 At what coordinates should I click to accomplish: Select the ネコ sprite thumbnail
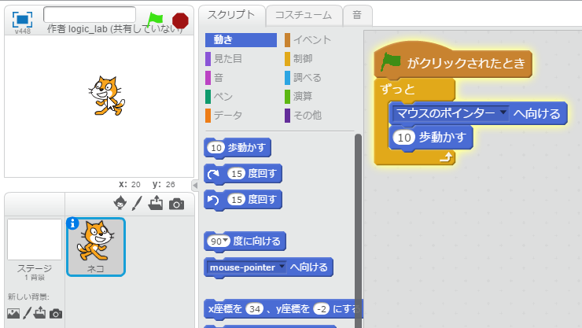[96, 247]
